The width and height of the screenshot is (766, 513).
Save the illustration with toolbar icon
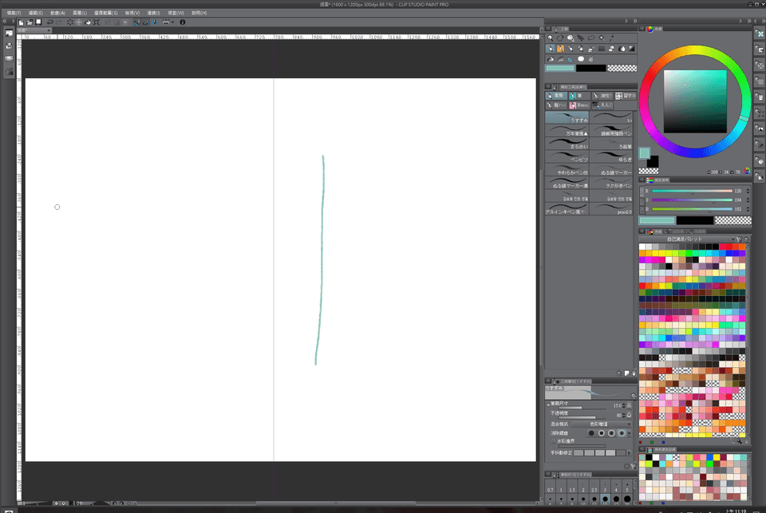pos(38,22)
